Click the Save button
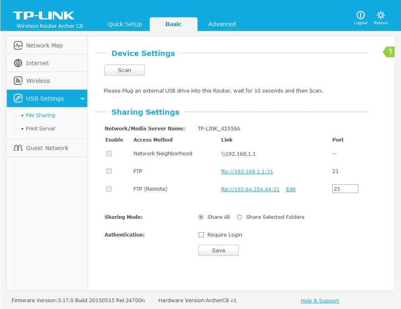This screenshot has height=309, width=401. (x=218, y=250)
